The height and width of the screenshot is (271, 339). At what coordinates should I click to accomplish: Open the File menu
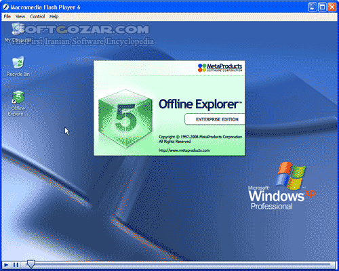pos(7,16)
